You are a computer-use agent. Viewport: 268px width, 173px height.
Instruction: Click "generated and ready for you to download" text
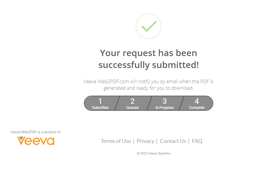[149, 88]
